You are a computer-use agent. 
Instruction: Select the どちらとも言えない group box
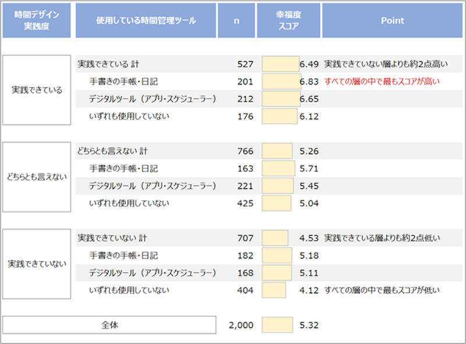[x=37, y=177]
